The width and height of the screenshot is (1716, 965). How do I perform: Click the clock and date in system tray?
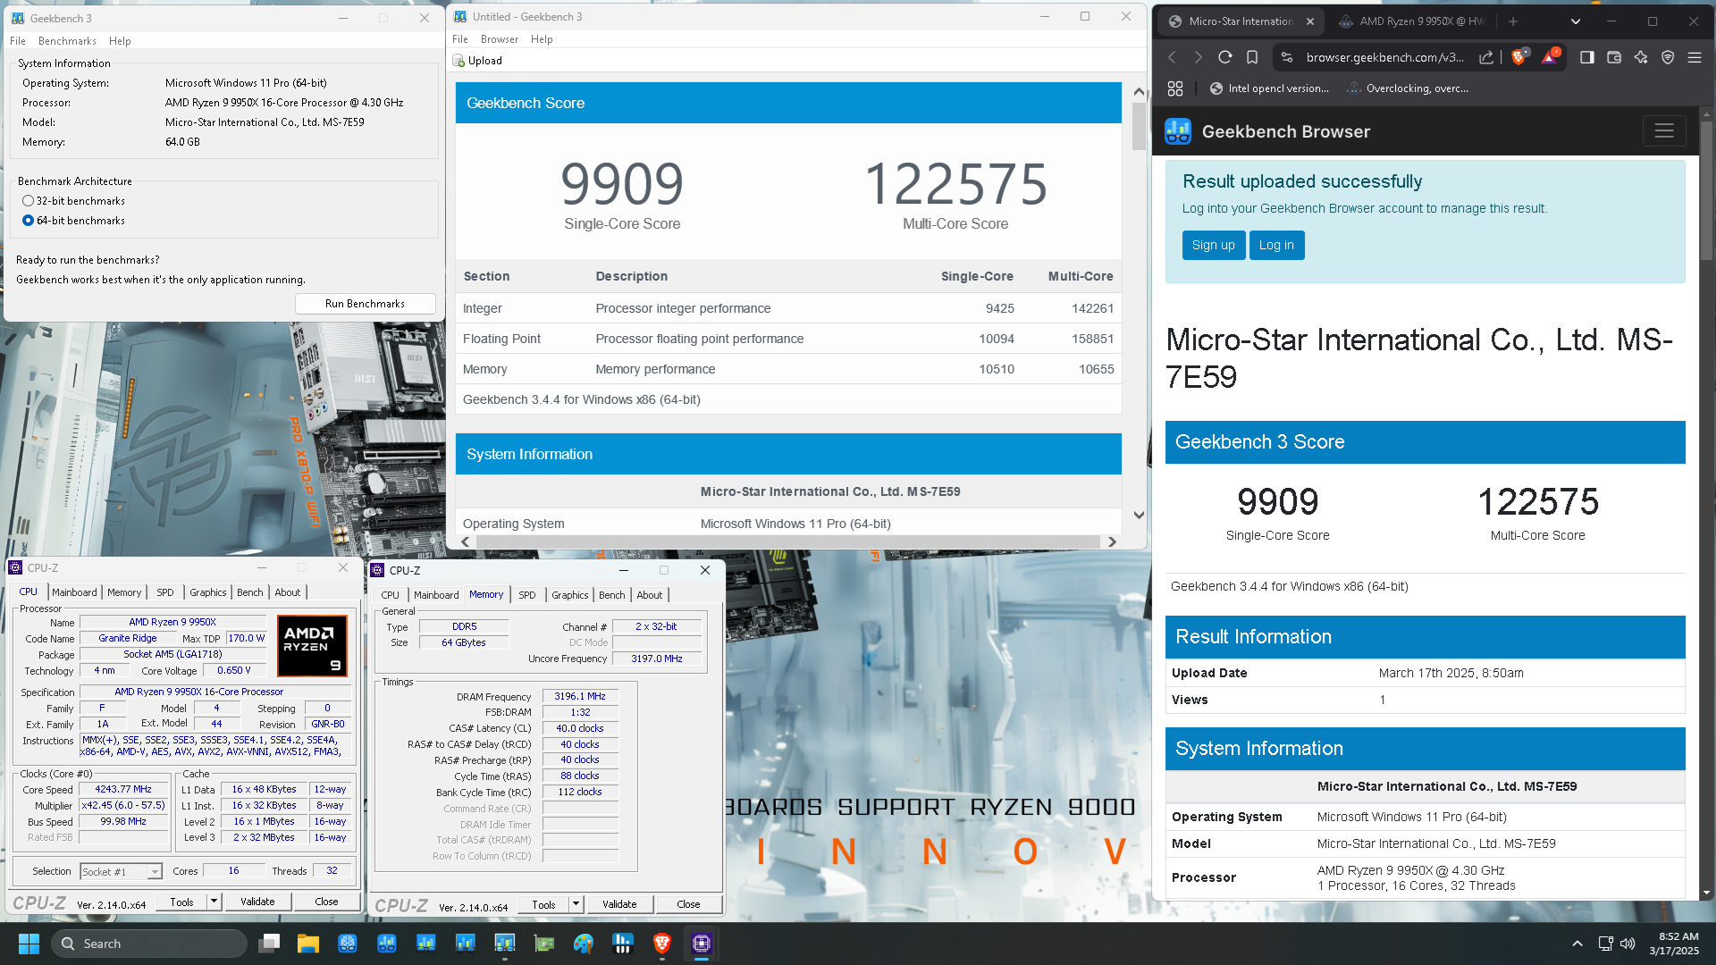pos(1674,944)
